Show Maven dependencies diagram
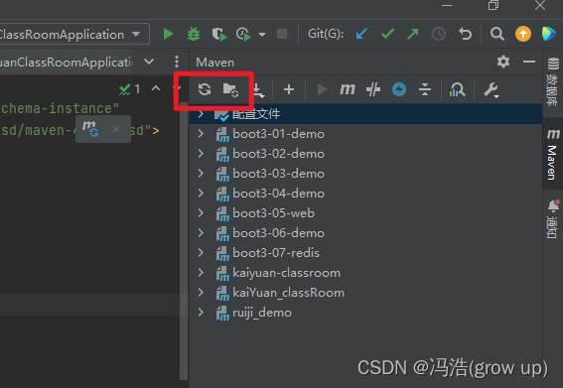The height and width of the screenshot is (388, 563). 457,89
